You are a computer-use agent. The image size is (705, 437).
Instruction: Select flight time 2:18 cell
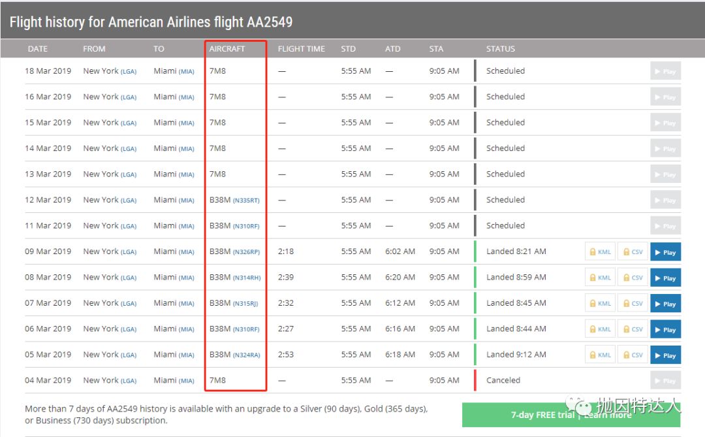tap(285, 251)
